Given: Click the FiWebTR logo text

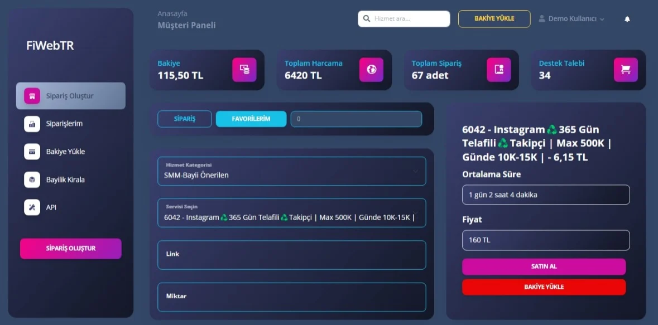Looking at the screenshot, I should (x=50, y=46).
